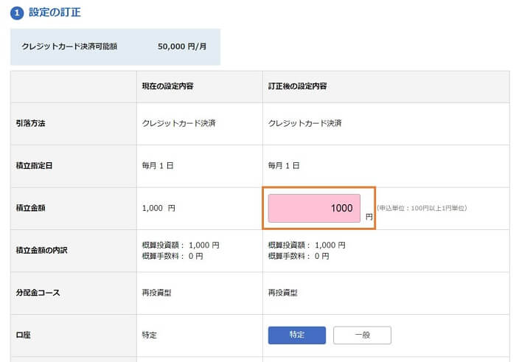
Task: Click 概算手数料： 0 円 in the corrected column
Action: point(299,256)
